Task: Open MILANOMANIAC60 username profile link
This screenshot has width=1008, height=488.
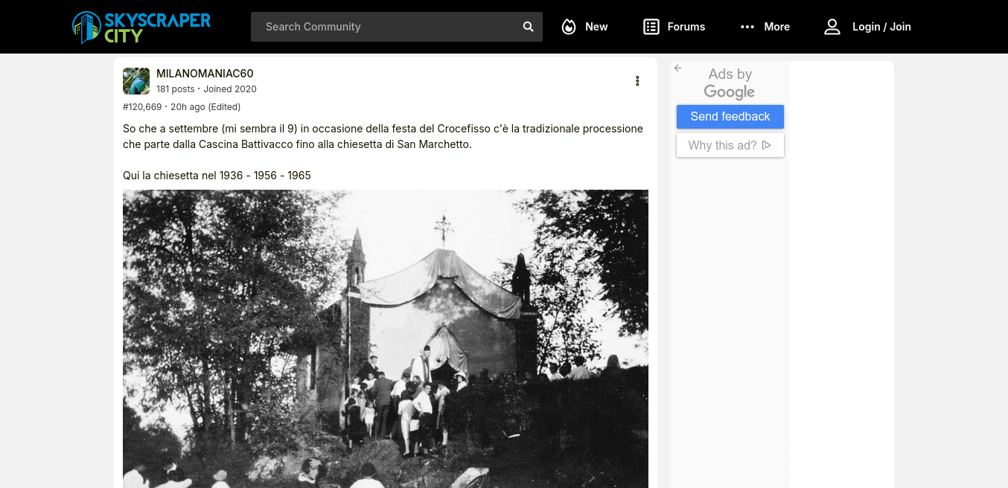Action: (x=205, y=73)
